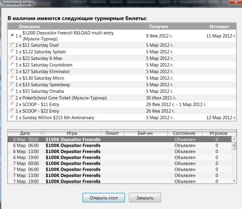The width and height of the screenshot is (242, 209).
Task: Select the 6 Мар 00:00 $100K Depositor Freerolls row
Action: click(x=120, y=139)
